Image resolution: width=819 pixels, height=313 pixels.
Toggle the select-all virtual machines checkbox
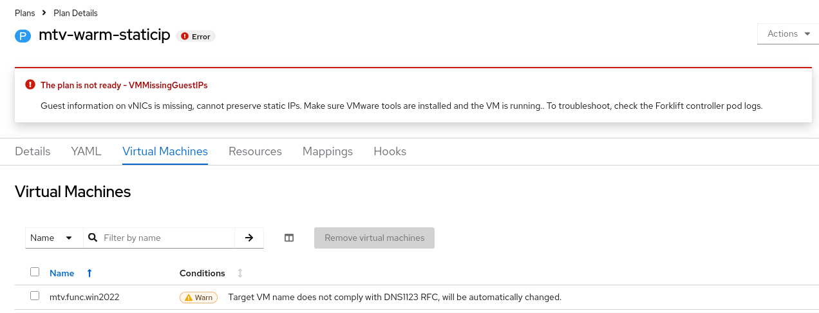coord(35,272)
